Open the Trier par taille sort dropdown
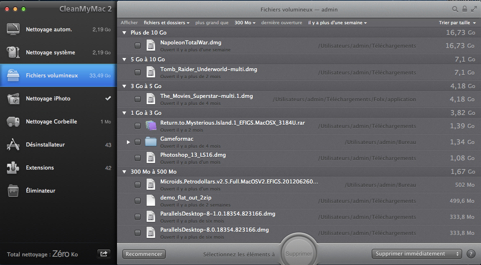This screenshot has width=481, height=265. [x=458, y=23]
